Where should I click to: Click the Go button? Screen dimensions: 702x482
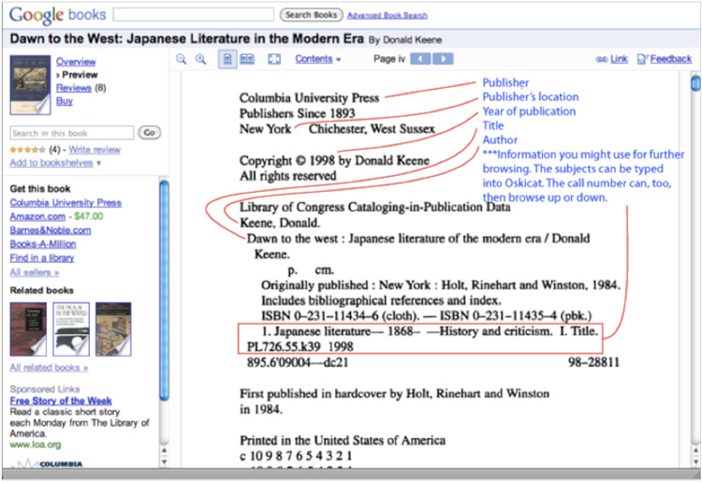149,133
